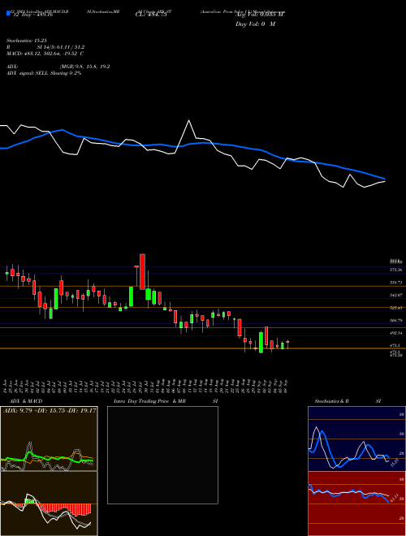Click the 508.79 price axis label
Image resolution: width=406 pixels, height=536 pixels.
[395, 321]
